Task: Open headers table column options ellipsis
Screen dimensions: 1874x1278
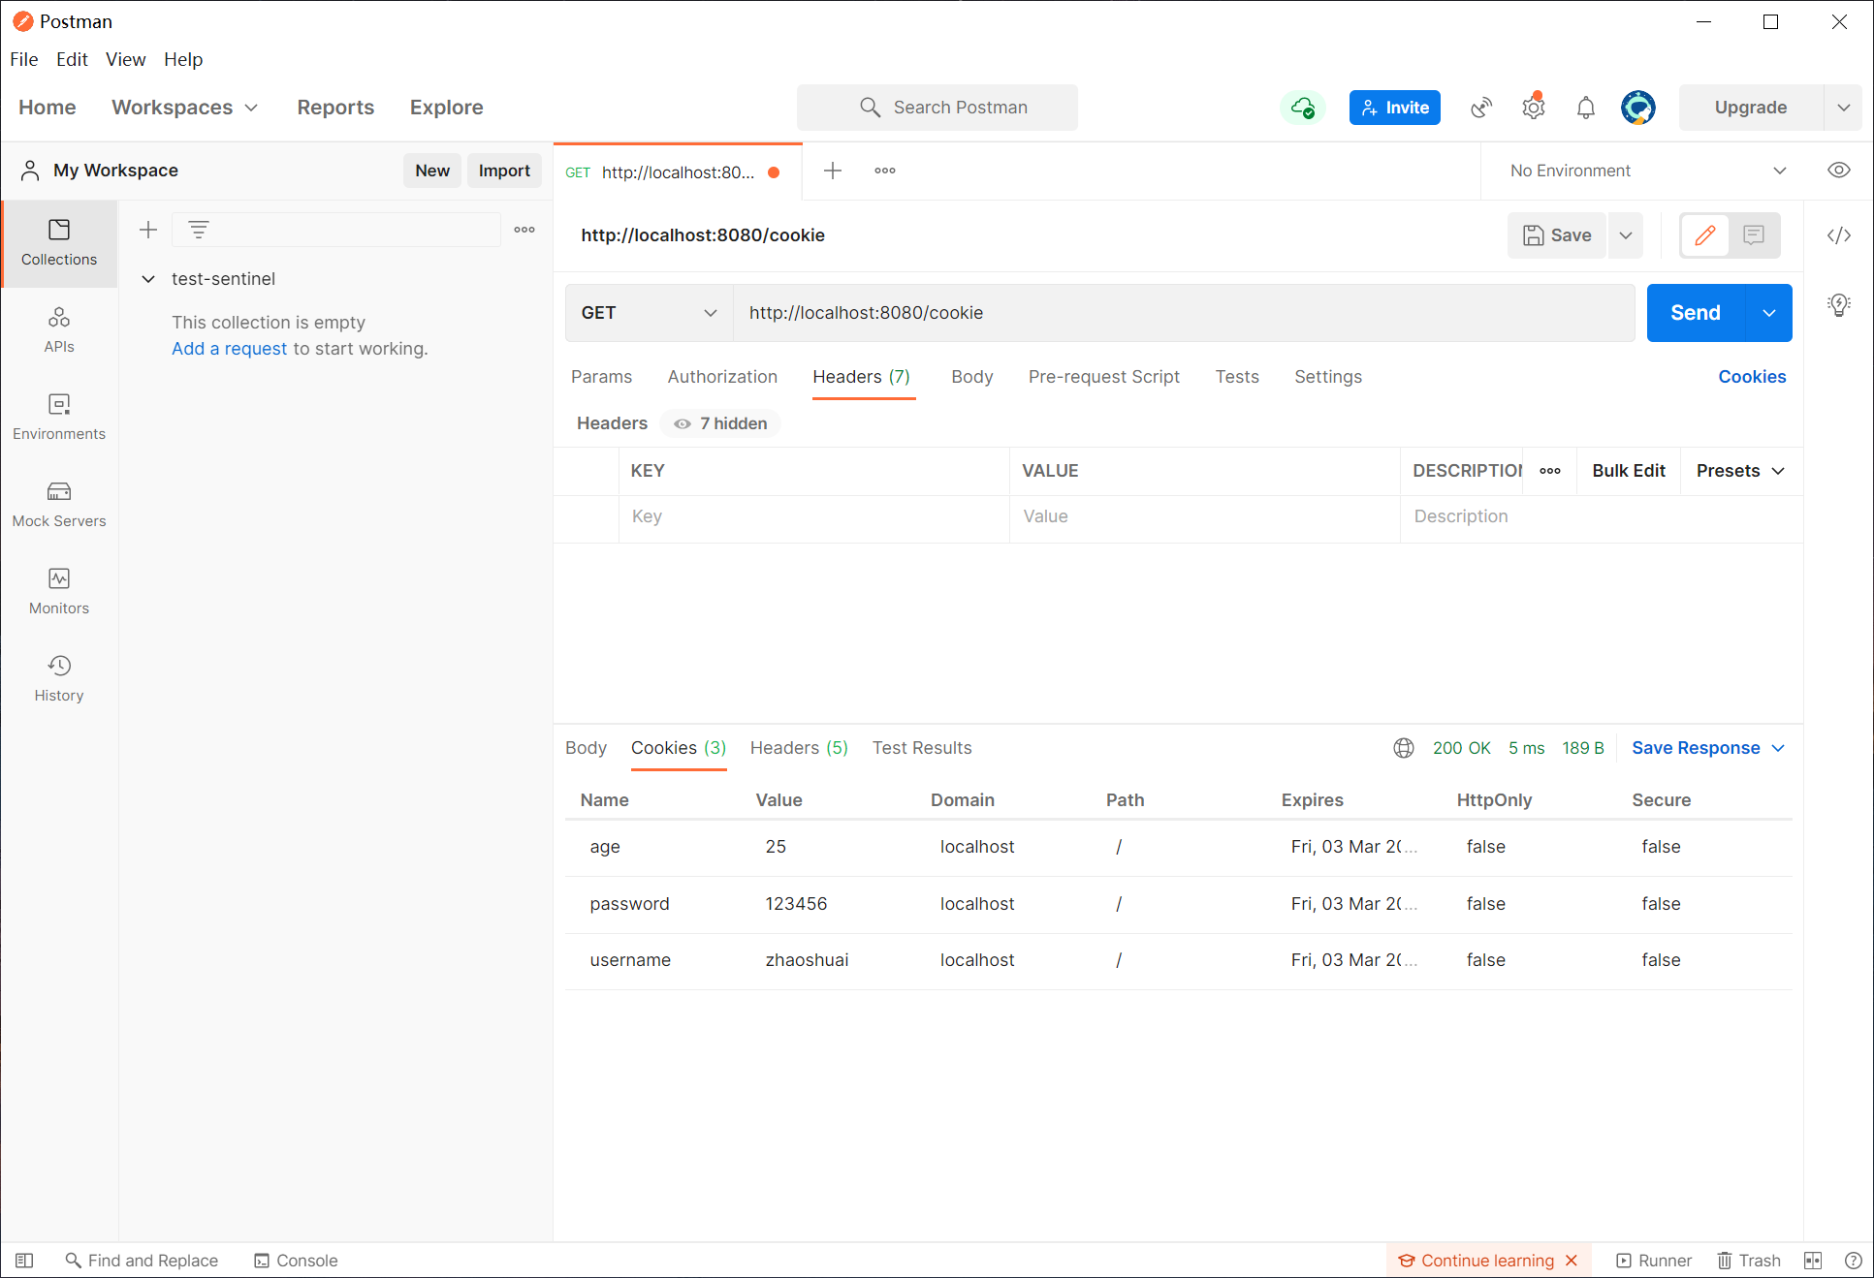Action: pos(1550,471)
